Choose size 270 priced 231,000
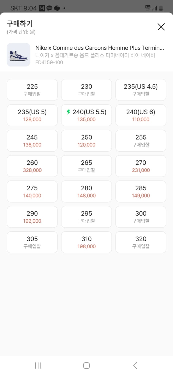173x376 pixels. click(x=141, y=166)
